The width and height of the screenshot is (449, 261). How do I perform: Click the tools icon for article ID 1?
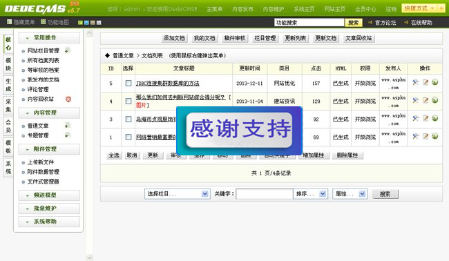[x=415, y=136]
